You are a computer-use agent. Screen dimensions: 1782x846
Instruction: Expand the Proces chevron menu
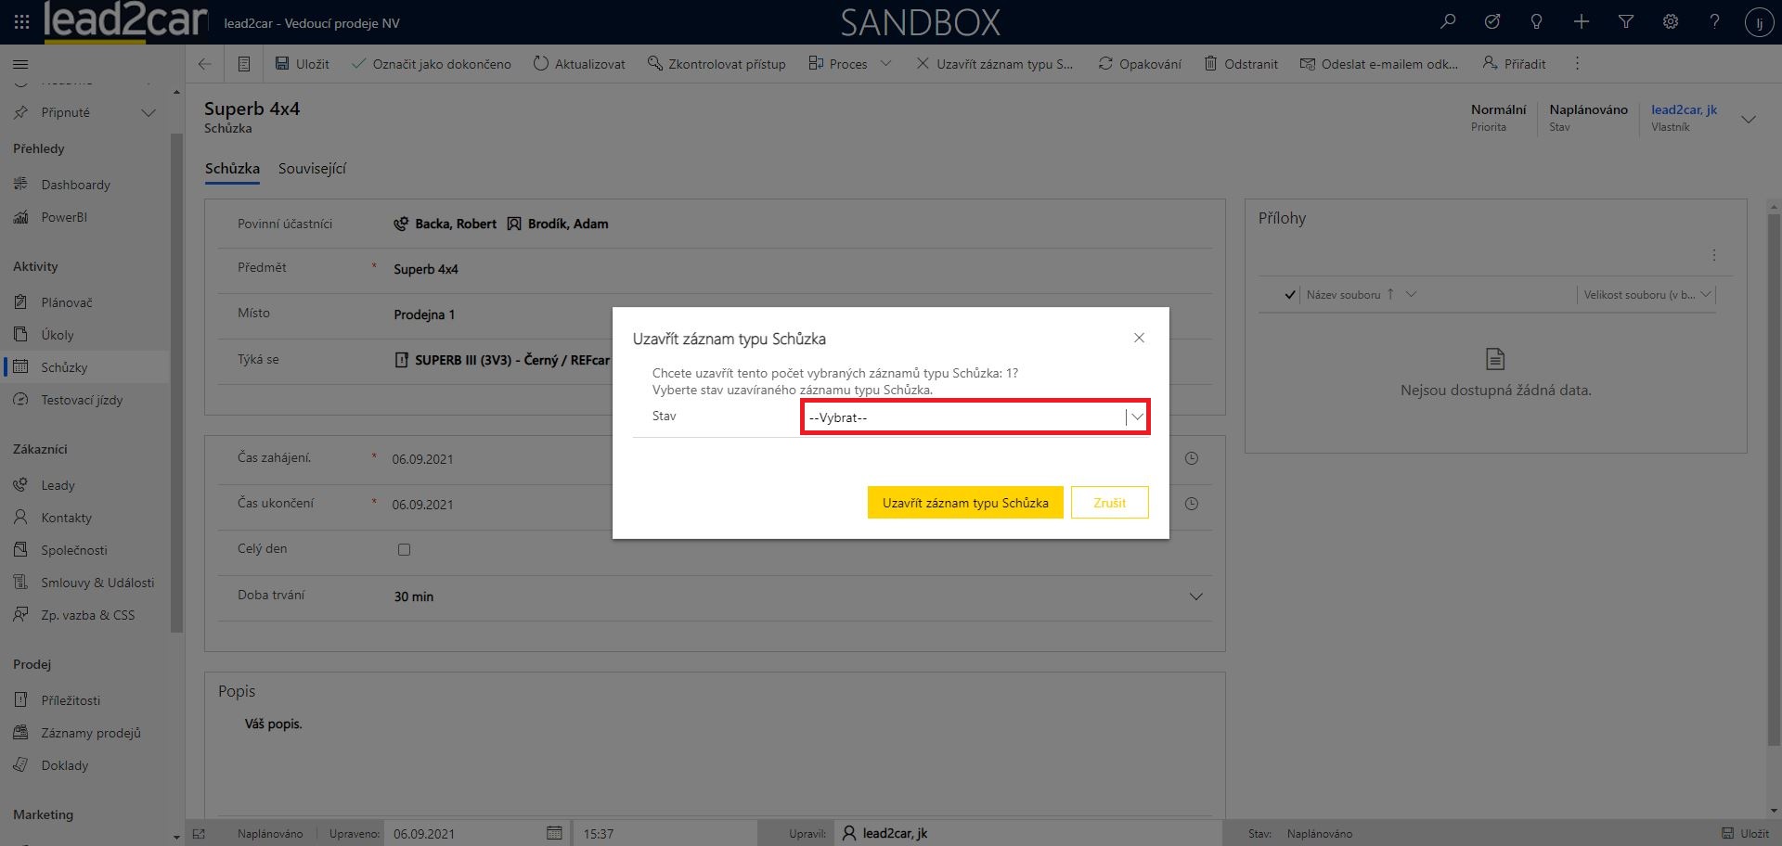pyautogui.click(x=885, y=64)
